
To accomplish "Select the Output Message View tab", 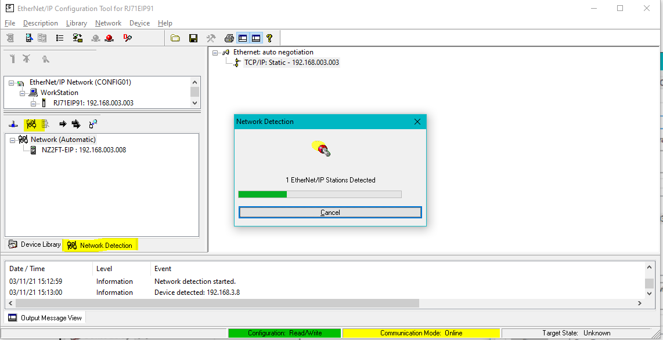I will (x=45, y=318).
